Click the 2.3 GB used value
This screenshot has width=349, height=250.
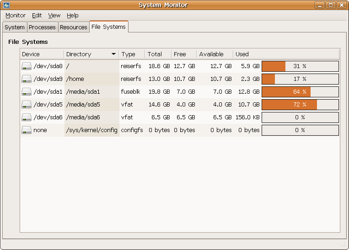(250, 79)
